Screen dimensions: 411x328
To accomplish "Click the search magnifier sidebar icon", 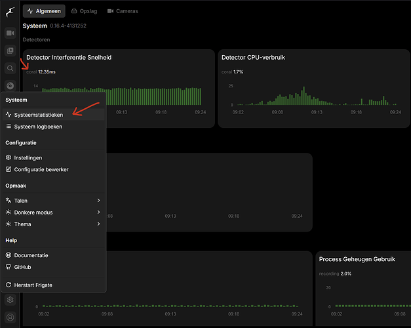I will [x=10, y=68].
